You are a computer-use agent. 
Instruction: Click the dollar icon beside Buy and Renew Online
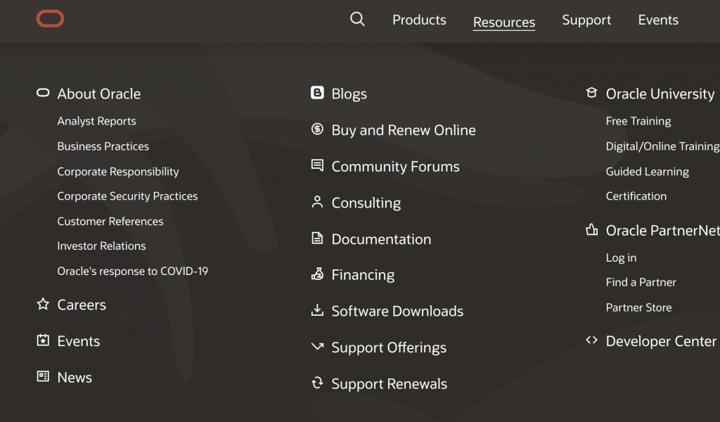tap(317, 129)
